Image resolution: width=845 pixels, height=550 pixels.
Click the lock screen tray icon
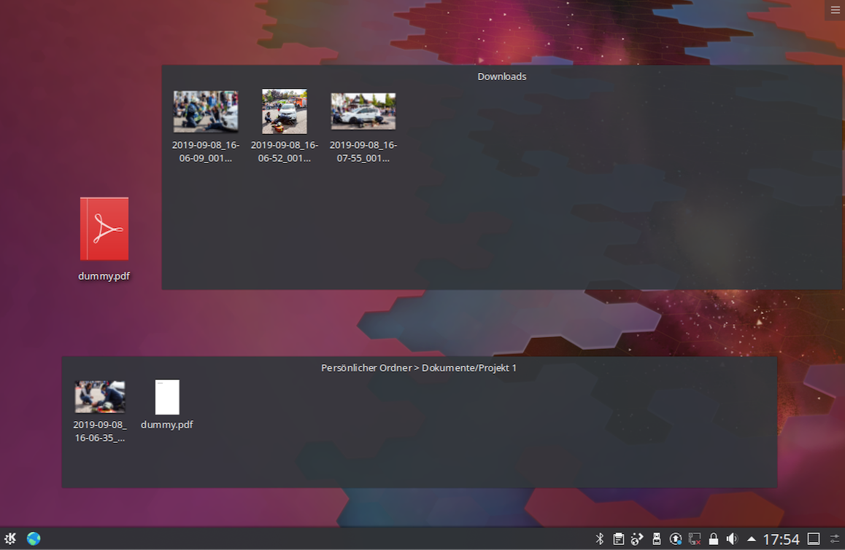click(x=713, y=539)
